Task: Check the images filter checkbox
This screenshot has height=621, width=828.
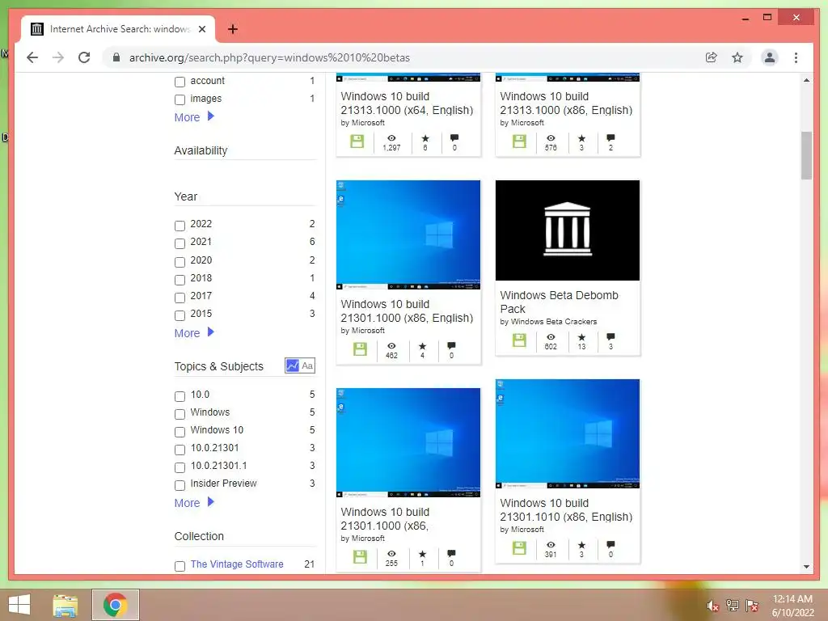Action: [x=180, y=99]
